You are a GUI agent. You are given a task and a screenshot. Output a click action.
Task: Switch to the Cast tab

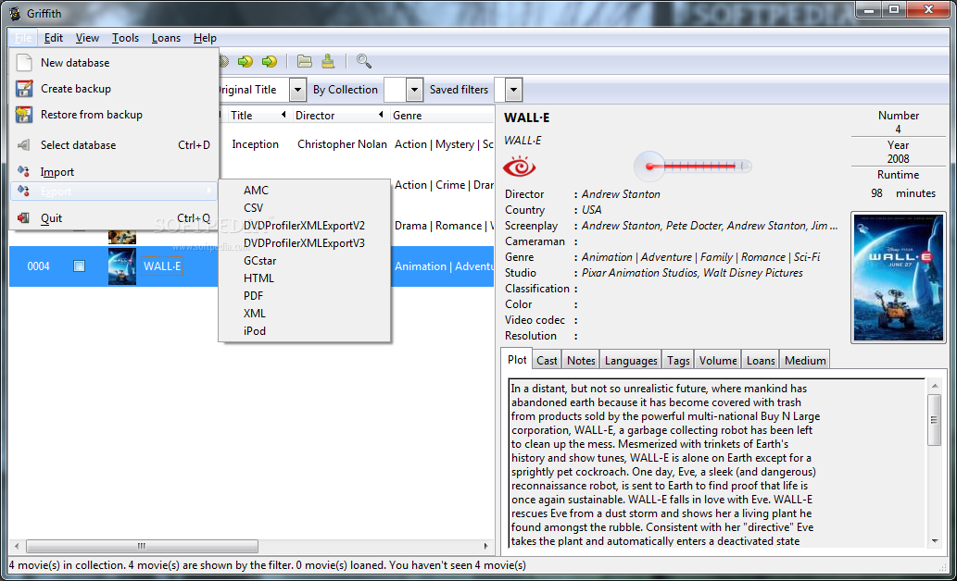tap(547, 360)
